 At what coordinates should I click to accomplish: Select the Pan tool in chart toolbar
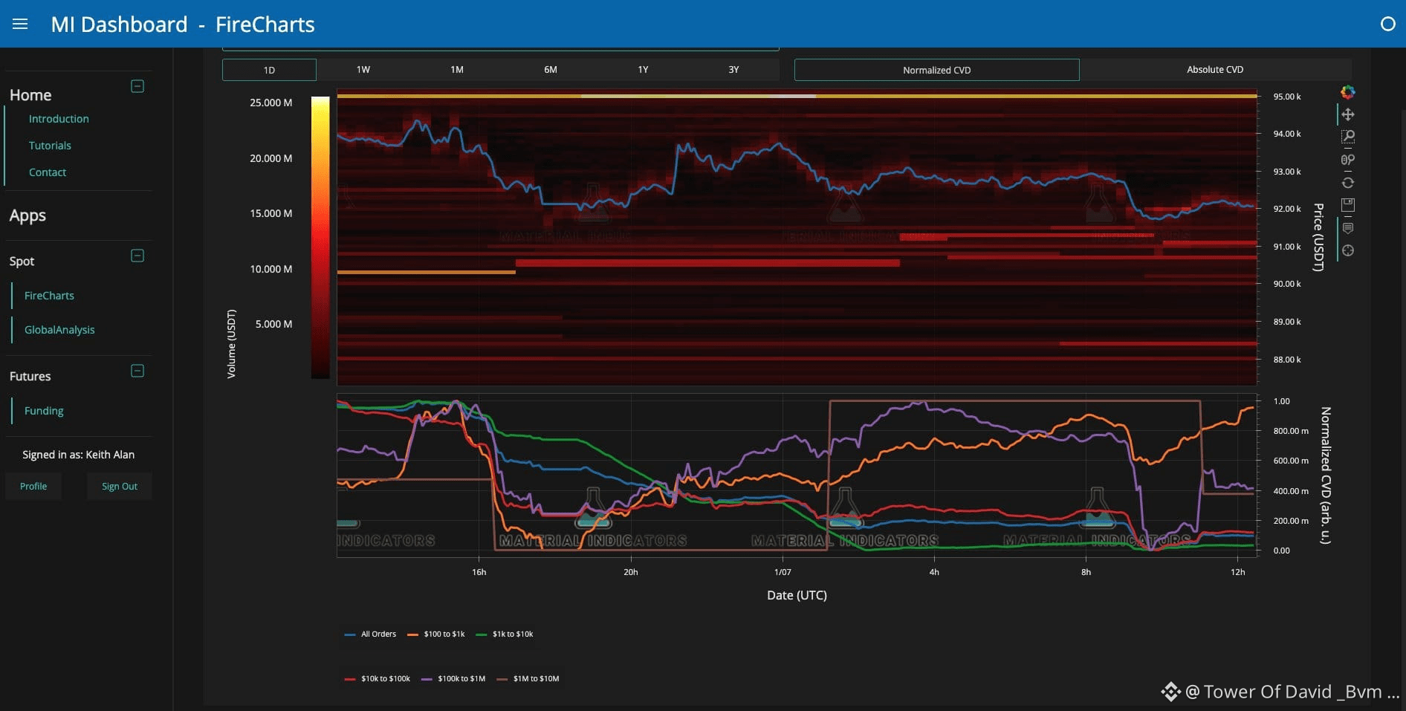point(1347,114)
